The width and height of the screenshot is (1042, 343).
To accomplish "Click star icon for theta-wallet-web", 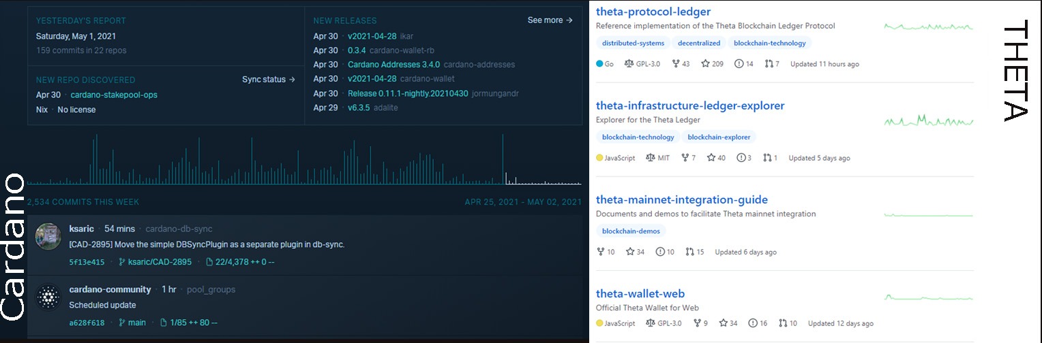I will point(724,323).
